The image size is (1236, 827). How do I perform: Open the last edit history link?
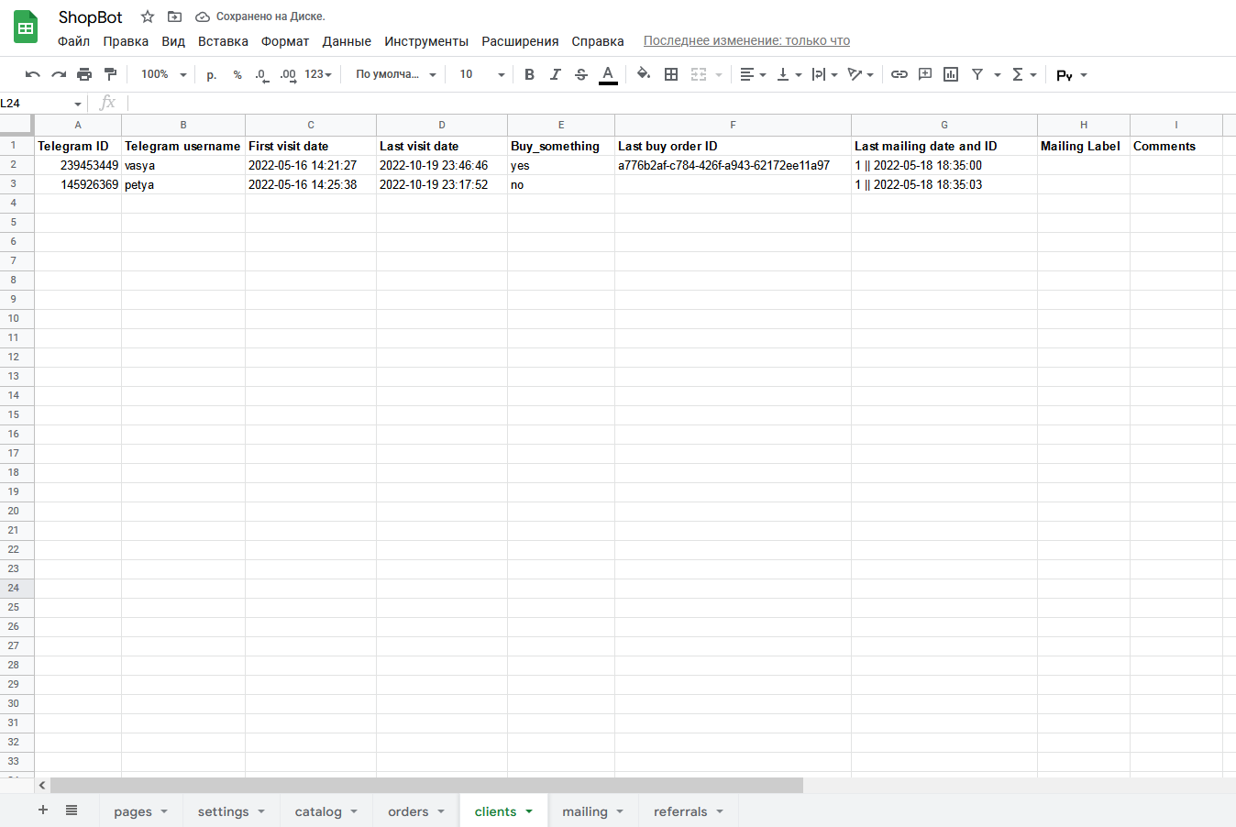tap(746, 40)
